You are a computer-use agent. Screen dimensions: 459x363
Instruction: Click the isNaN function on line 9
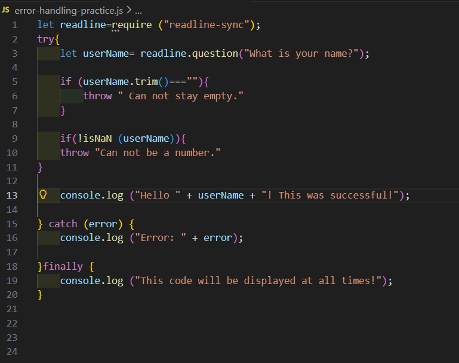tap(98, 139)
